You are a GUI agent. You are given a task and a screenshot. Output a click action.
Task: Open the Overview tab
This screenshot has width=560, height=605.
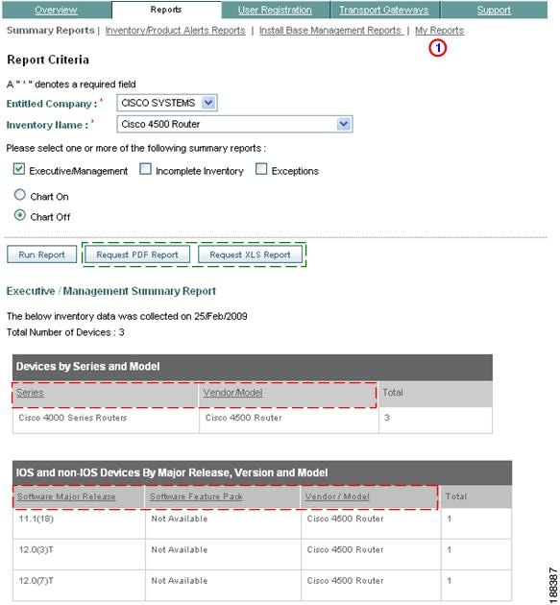(x=56, y=10)
